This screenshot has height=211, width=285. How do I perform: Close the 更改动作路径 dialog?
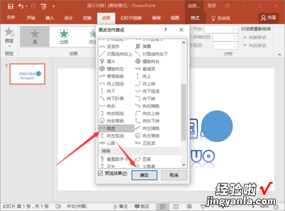pos(181,30)
